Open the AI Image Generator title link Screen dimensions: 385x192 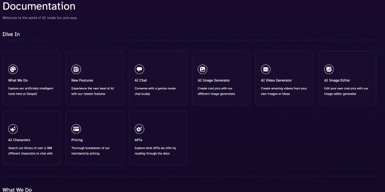(214, 81)
